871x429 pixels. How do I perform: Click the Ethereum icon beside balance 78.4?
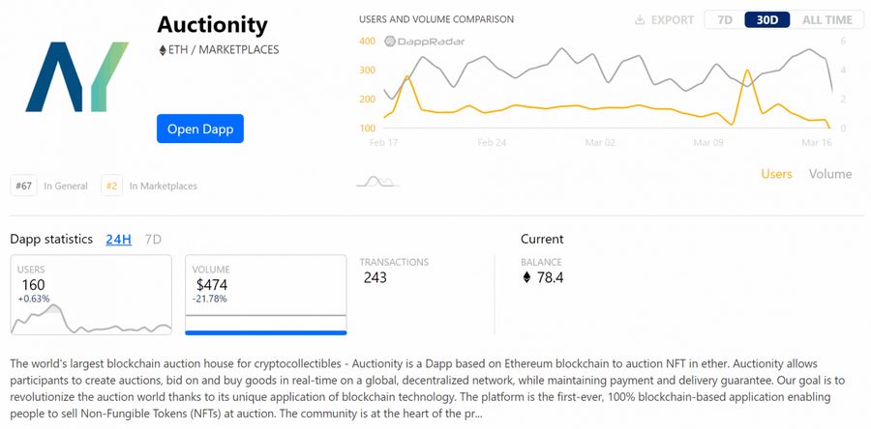[x=526, y=277]
